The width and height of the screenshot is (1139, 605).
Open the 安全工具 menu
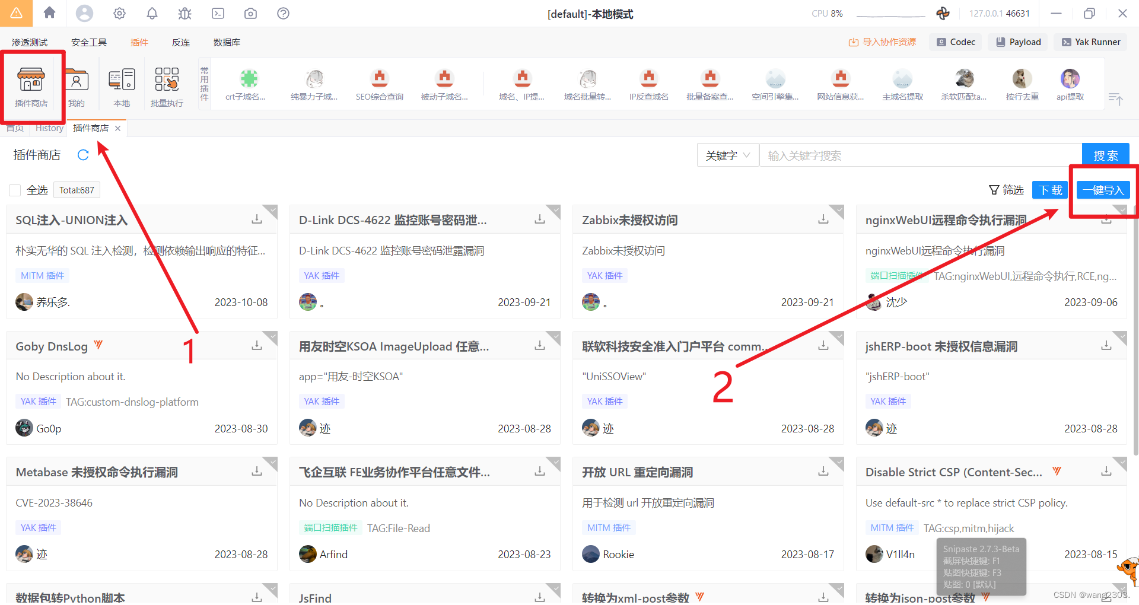pyautogui.click(x=89, y=42)
